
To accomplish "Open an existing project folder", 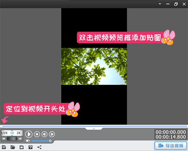I will point(13,147).
